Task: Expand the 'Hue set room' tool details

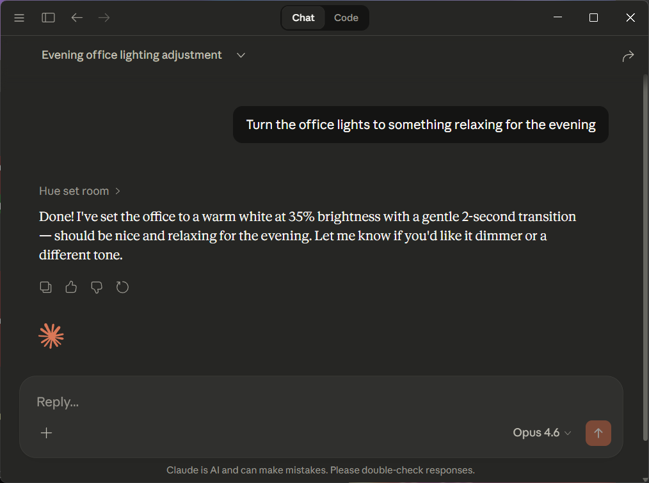Action: pyautogui.click(x=79, y=191)
